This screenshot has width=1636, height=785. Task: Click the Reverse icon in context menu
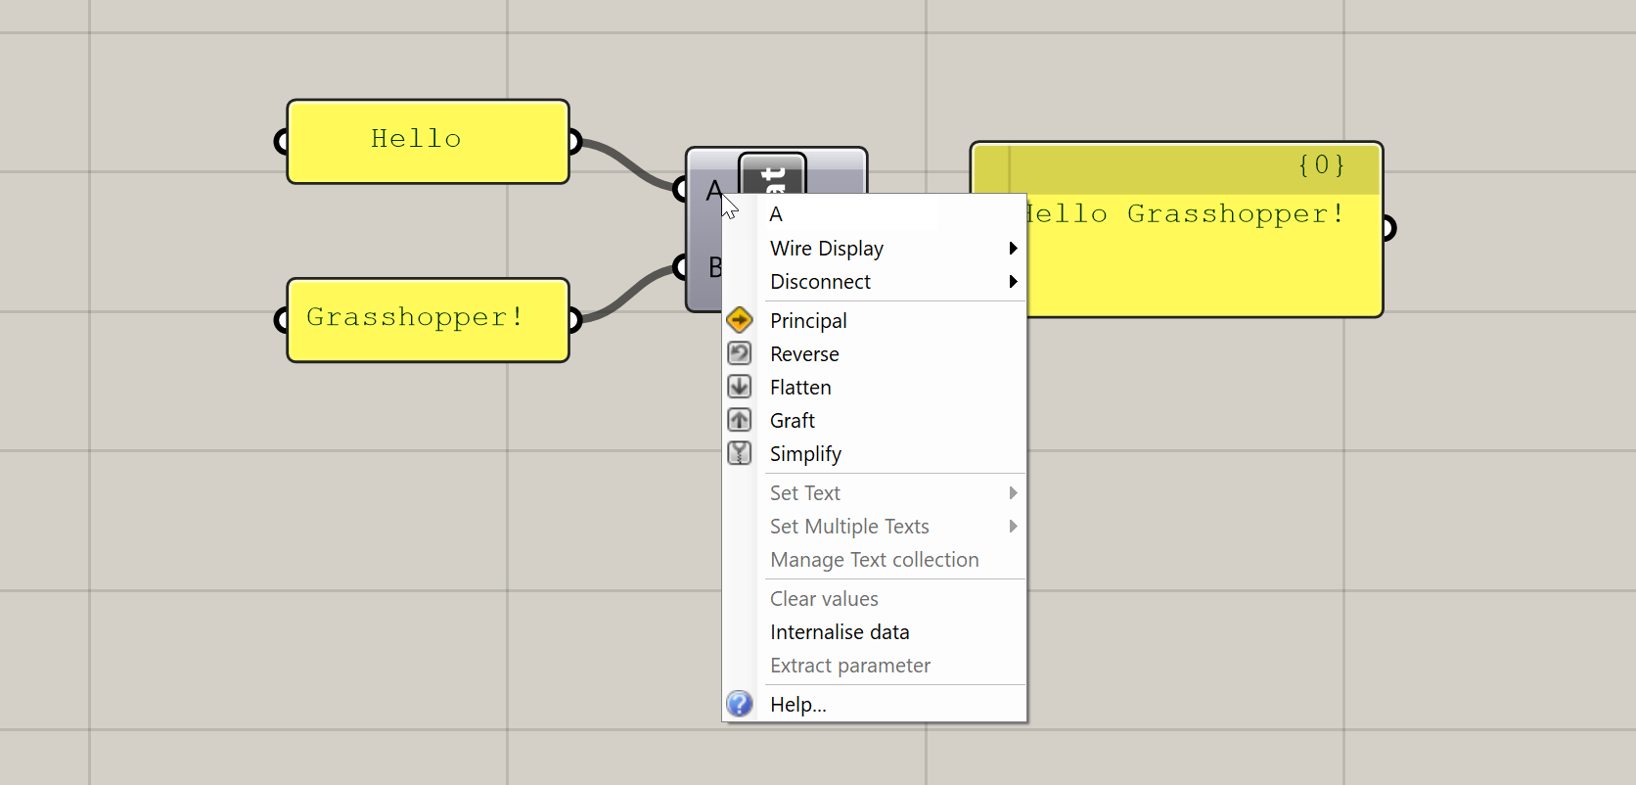click(740, 353)
